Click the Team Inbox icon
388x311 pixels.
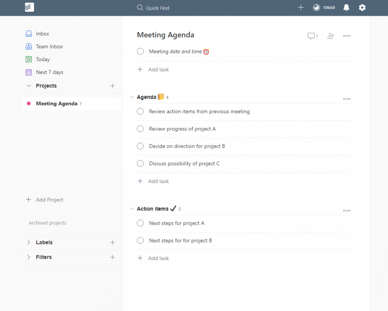coord(29,47)
